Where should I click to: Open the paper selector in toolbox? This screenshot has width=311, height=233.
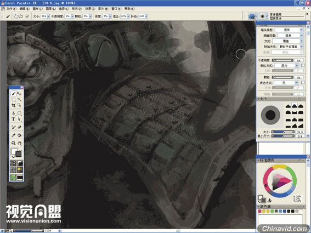[x=13, y=163]
